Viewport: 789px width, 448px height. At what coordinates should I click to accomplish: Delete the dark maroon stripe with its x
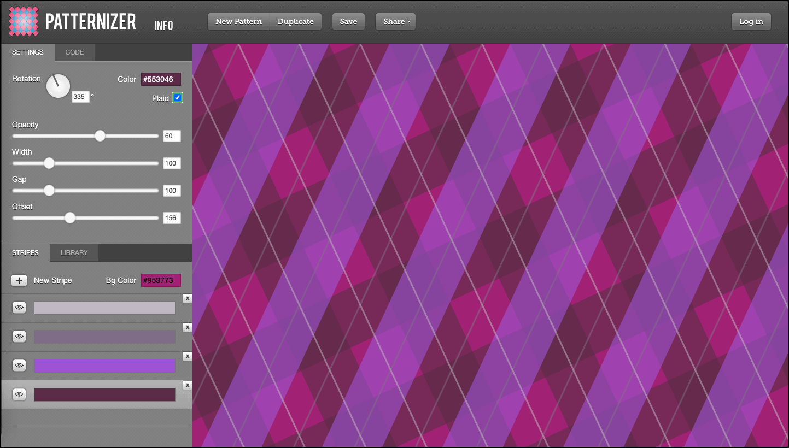(187, 385)
